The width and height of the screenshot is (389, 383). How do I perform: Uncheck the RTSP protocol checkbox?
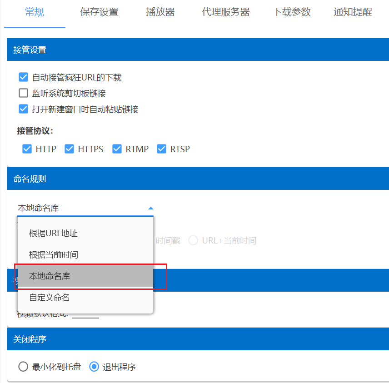[x=161, y=149]
